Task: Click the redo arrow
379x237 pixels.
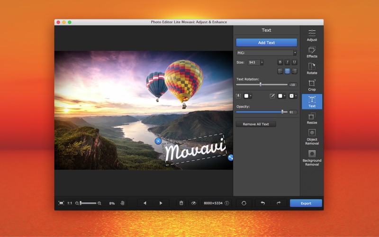Action: coord(279,203)
